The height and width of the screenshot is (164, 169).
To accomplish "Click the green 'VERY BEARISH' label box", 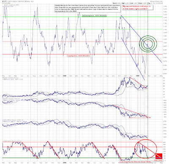I will coord(94,16).
